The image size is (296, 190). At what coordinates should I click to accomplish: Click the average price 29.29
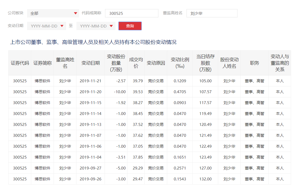(x=138, y=168)
